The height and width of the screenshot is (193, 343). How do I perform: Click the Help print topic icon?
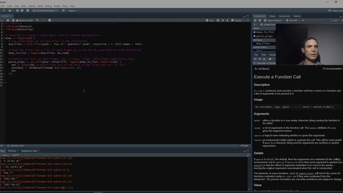[270, 59]
